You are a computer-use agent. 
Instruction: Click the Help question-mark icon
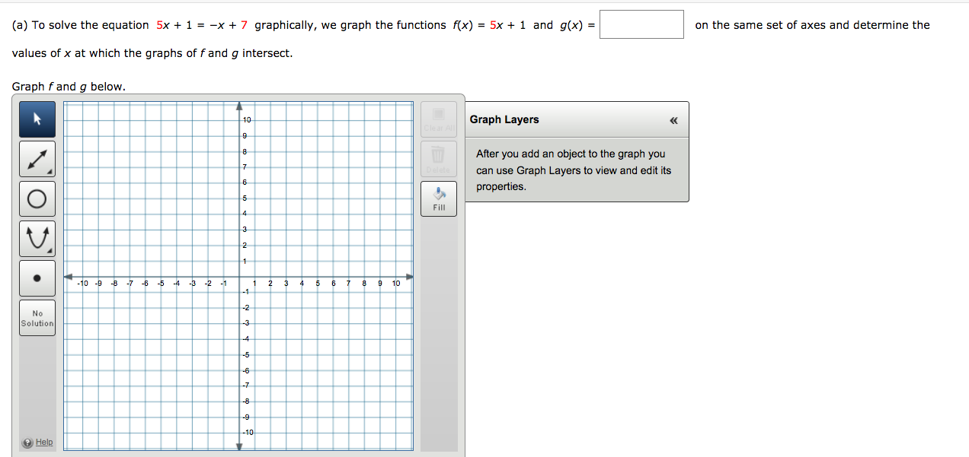28,442
